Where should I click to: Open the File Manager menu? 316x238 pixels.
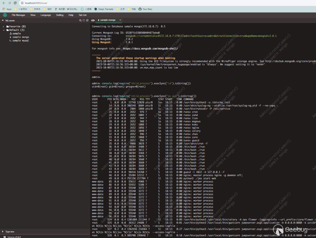pyautogui.click(x=18, y=15)
